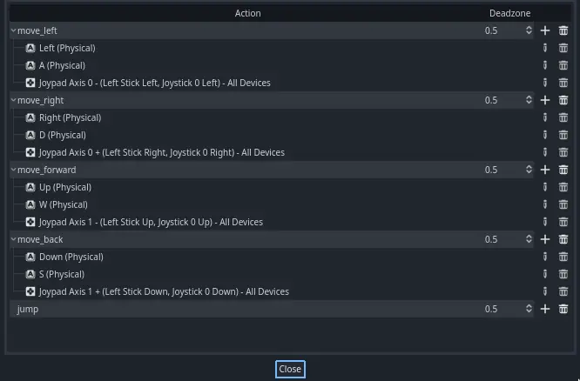The height and width of the screenshot is (381, 580).
Task: Collapse the move_right action group
Action: (13, 100)
